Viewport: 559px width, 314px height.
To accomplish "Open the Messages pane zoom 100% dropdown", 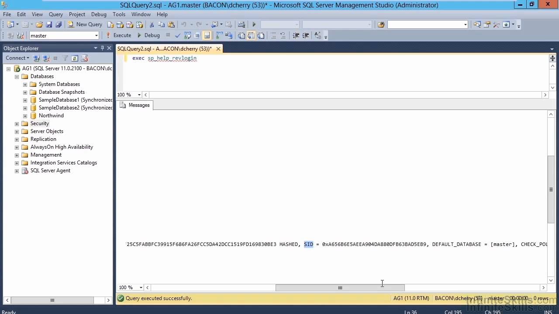I will [141, 287].
